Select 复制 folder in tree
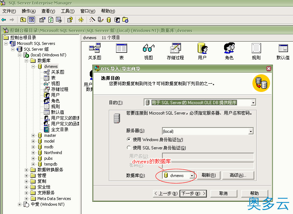Image resolution: width=293 pixels, height=214 pixels. tap(42, 181)
